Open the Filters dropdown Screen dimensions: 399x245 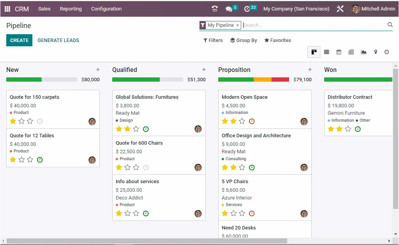(x=213, y=40)
